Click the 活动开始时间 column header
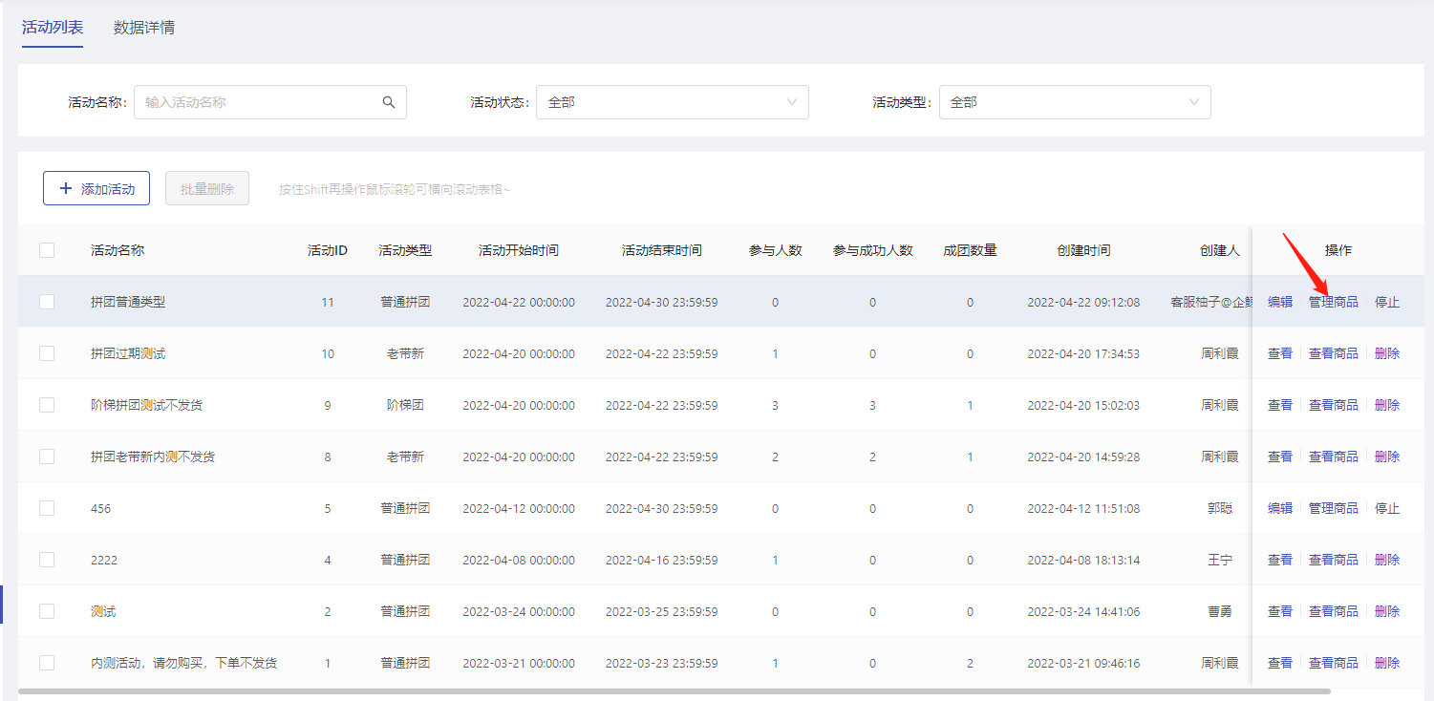 (519, 250)
